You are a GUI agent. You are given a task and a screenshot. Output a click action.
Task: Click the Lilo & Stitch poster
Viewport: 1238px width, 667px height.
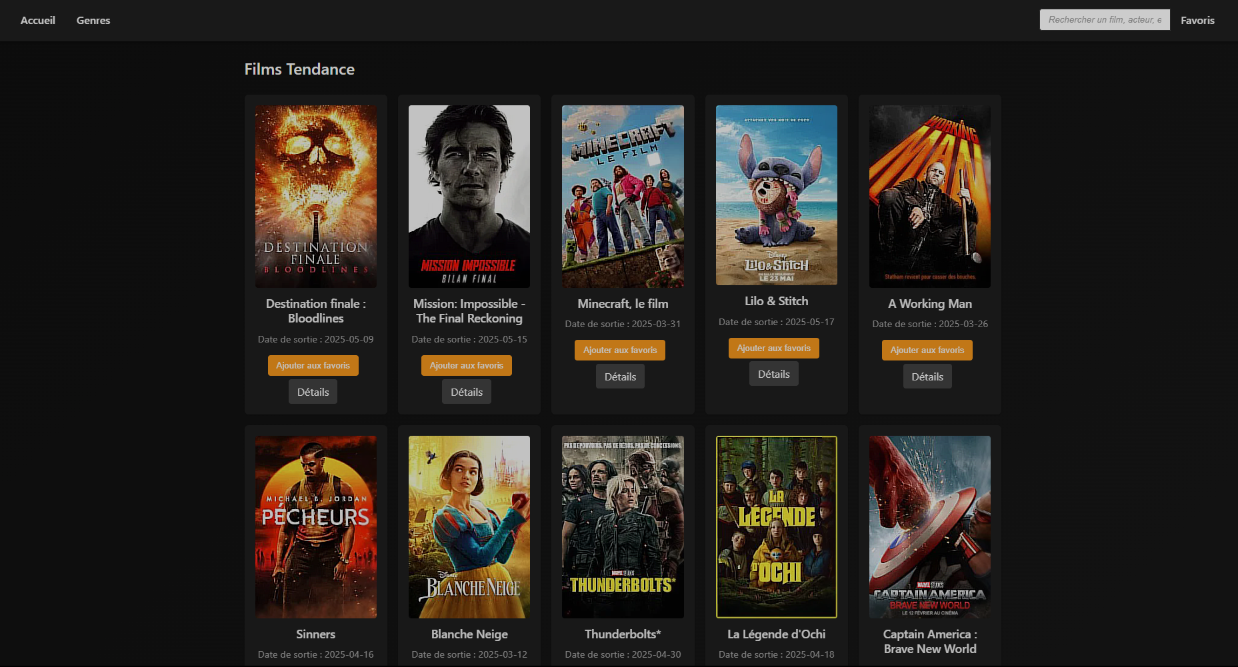tap(776, 195)
